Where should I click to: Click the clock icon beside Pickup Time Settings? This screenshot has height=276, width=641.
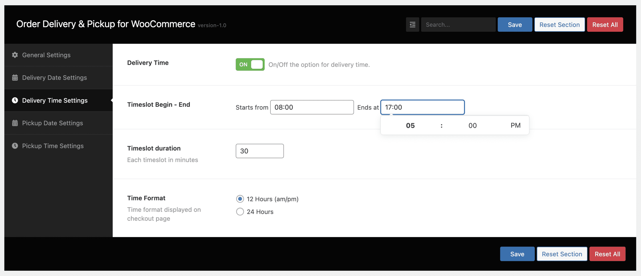pyautogui.click(x=15, y=146)
